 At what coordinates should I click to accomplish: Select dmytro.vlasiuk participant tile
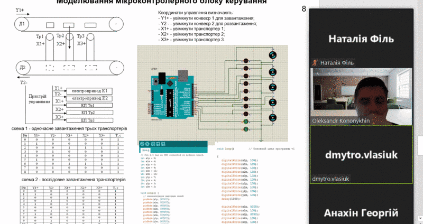(x=361, y=154)
